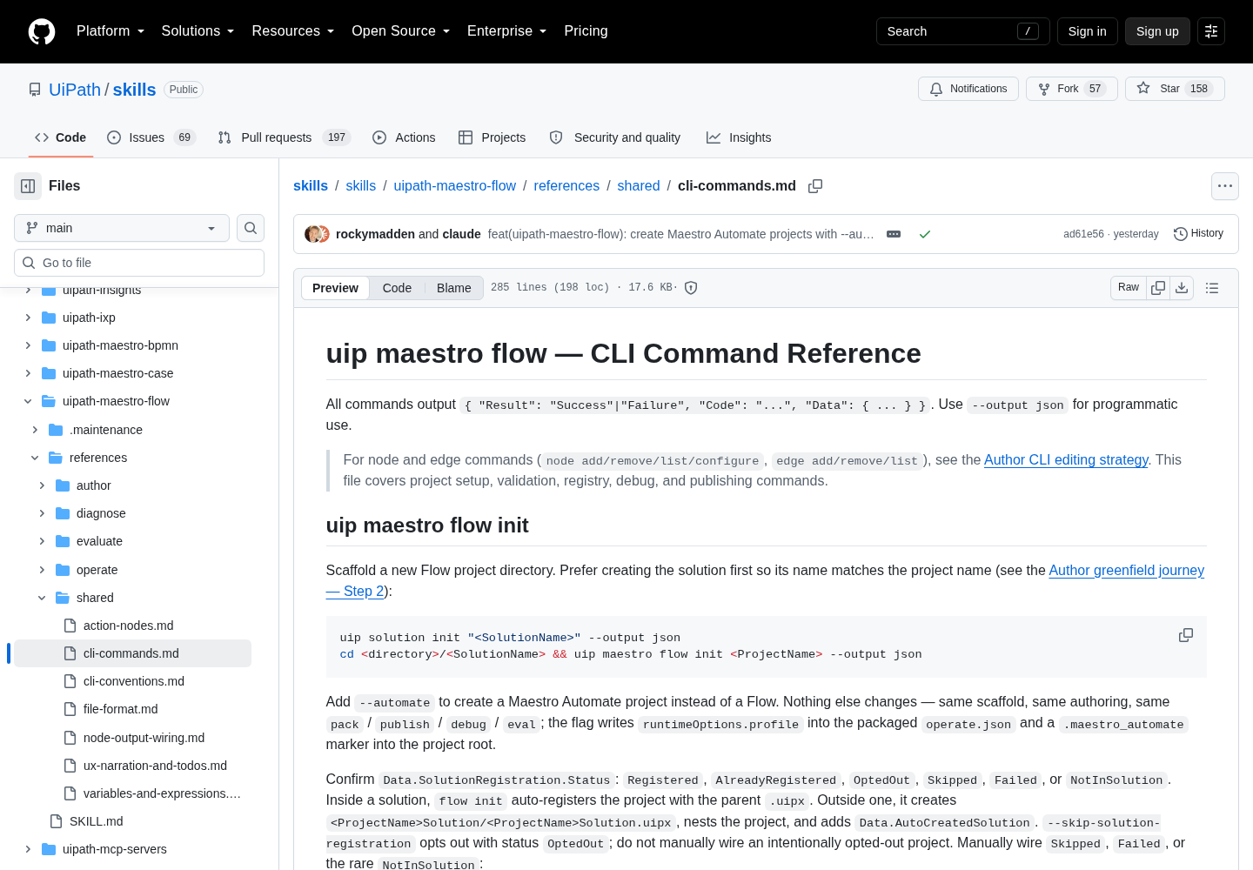
Task: Open the Notifications bell button
Action: tap(968, 89)
